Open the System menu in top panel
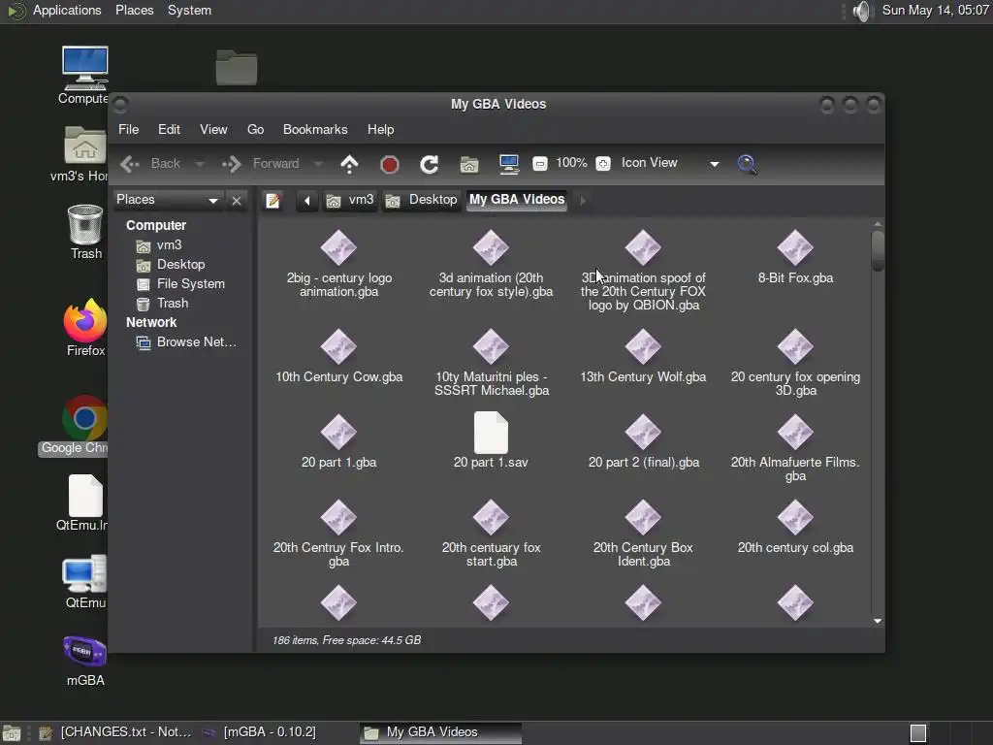Image resolution: width=993 pixels, height=745 pixels. click(x=189, y=10)
